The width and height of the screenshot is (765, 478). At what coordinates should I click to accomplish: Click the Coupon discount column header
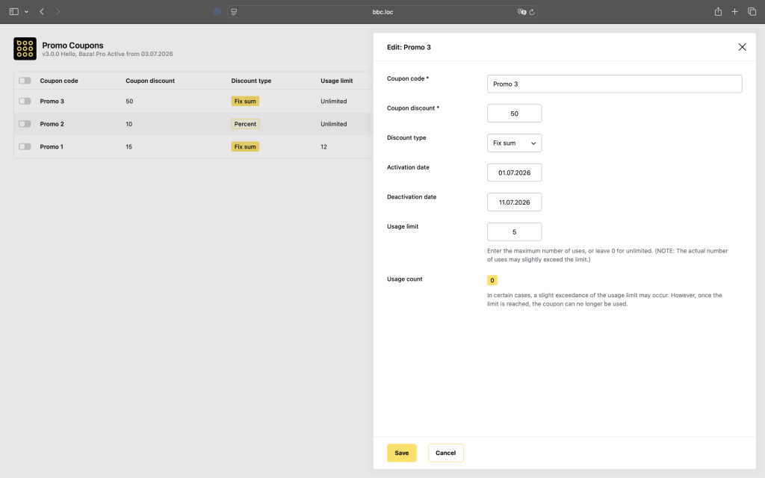point(150,81)
